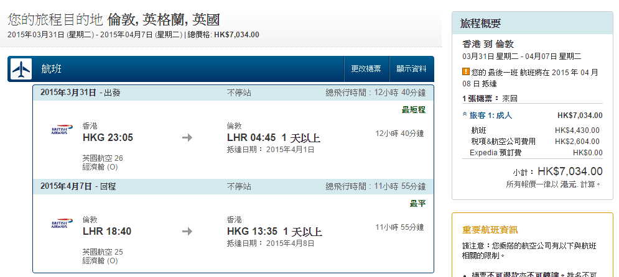Click flight number 英國航空 26
The height and width of the screenshot is (277, 619).
tap(103, 158)
